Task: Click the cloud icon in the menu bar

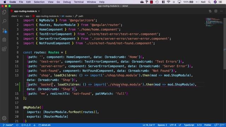Action: click(142, 2)
